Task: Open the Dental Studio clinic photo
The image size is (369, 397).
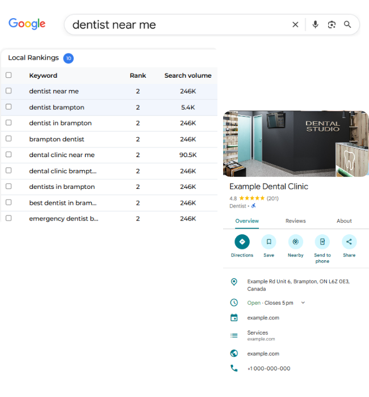Action: tap(296, 143)
